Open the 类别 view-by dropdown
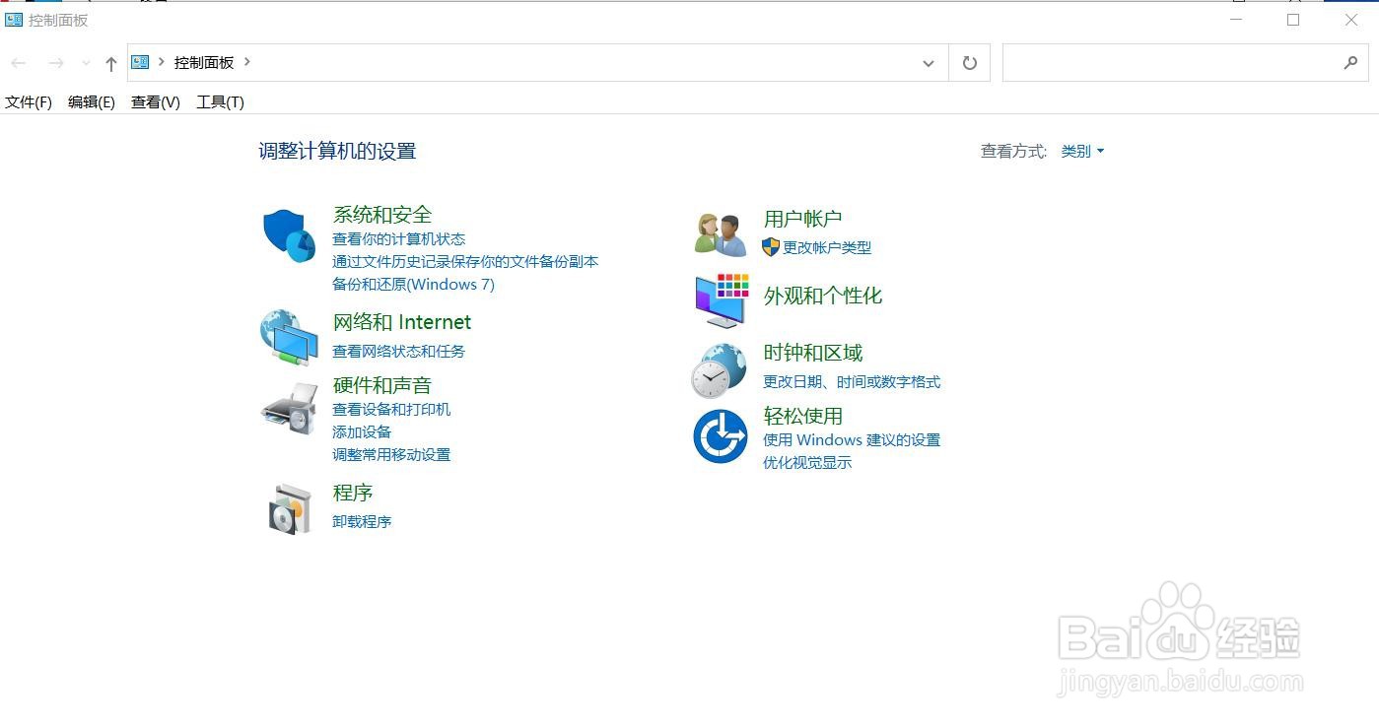The height and width of the screenshot is (728, 1379). [x=1082, y=151]
